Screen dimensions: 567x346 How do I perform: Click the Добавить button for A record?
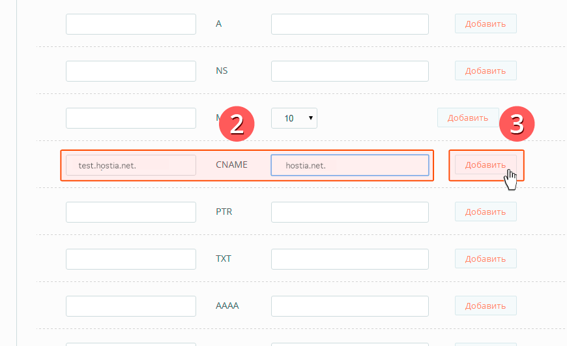(486, 24)
